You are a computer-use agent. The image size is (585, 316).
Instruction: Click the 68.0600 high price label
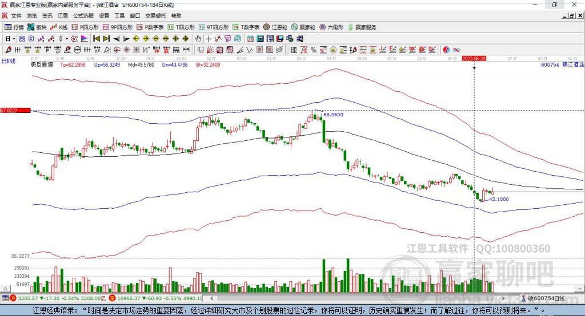tap(333, 115)
